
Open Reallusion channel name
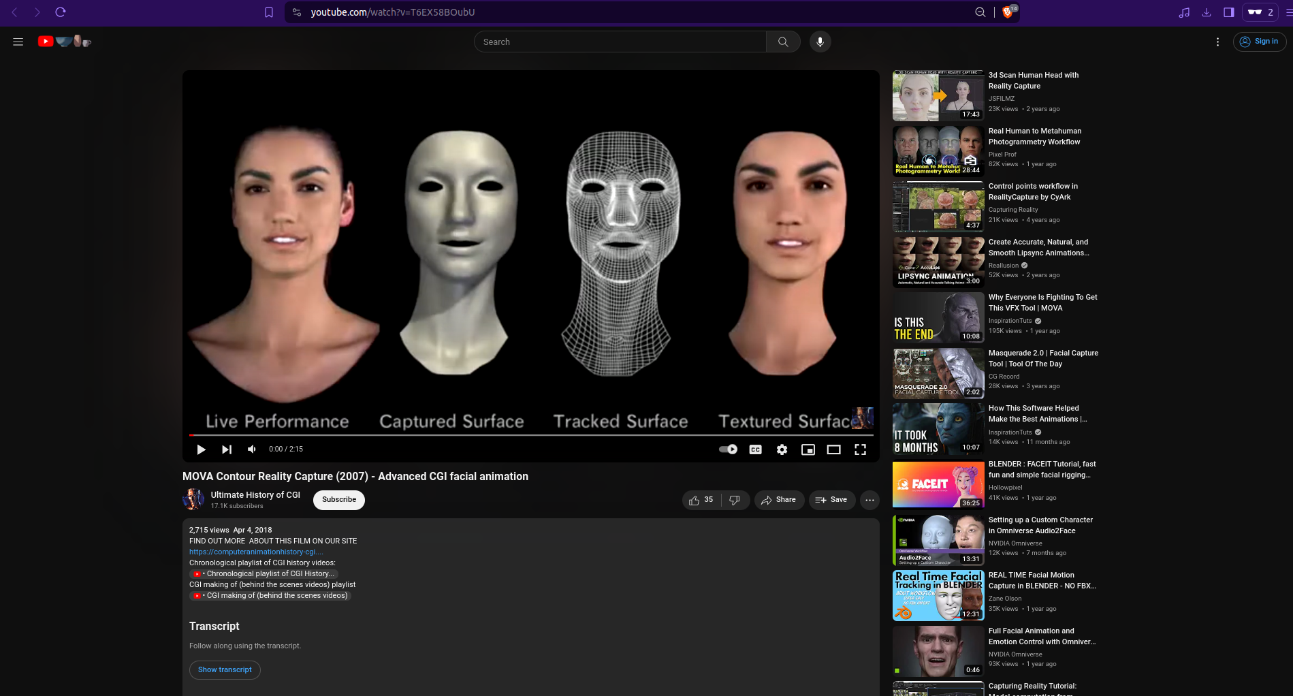1004,266
